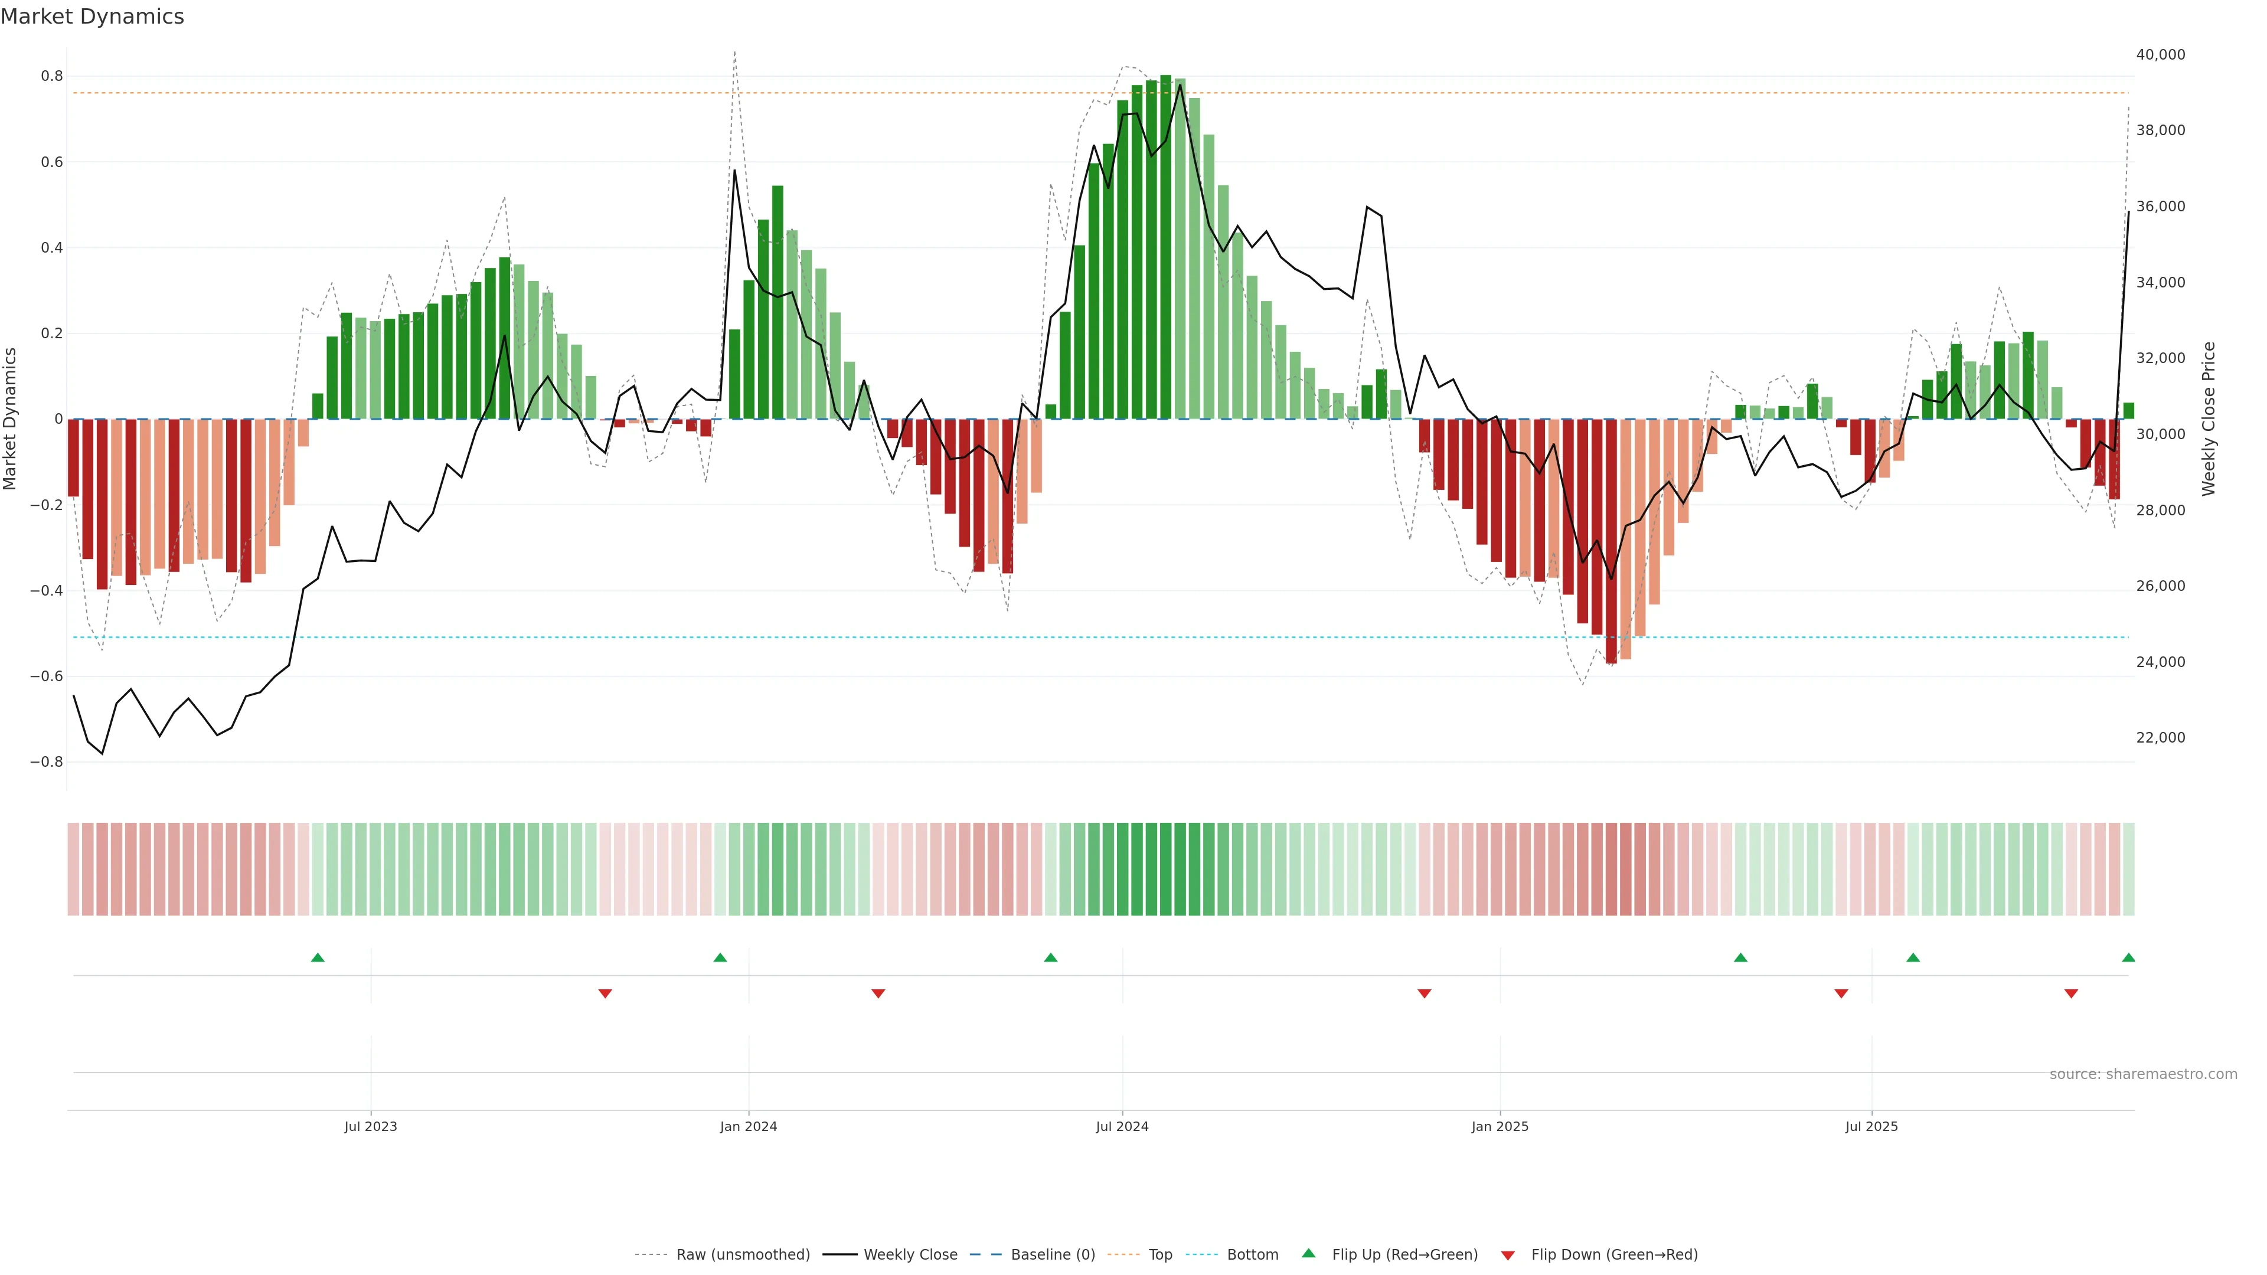The image size is (2267, 1275).
Task: Hide the Top threshold legend item
Action: (1160, 1255)
